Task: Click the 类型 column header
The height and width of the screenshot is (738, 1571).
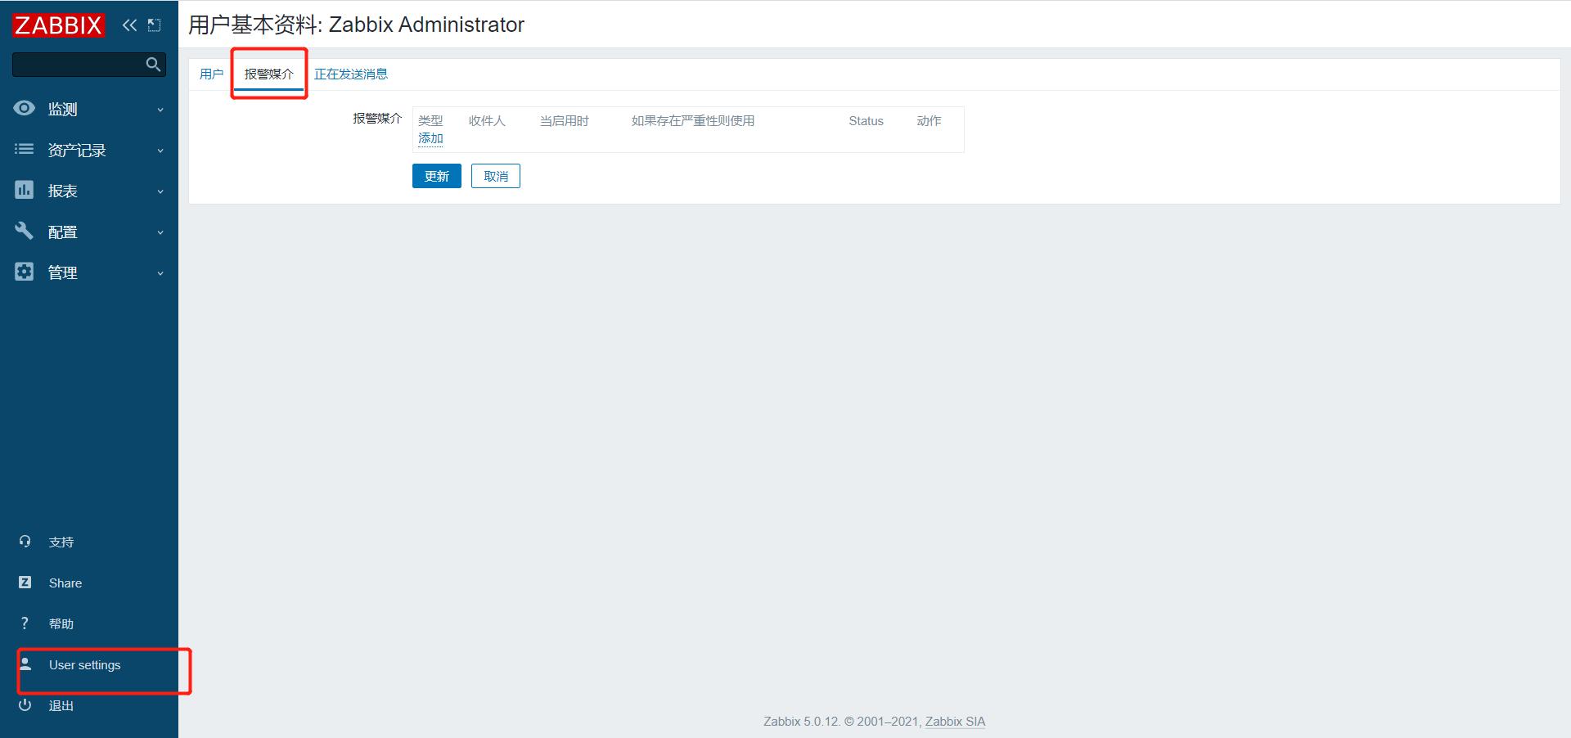Action: pyautogui.click(x=430, y=121)
